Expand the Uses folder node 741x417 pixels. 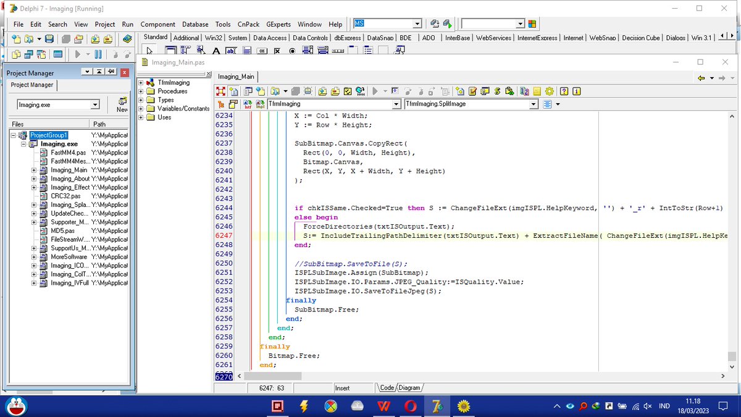141,117
